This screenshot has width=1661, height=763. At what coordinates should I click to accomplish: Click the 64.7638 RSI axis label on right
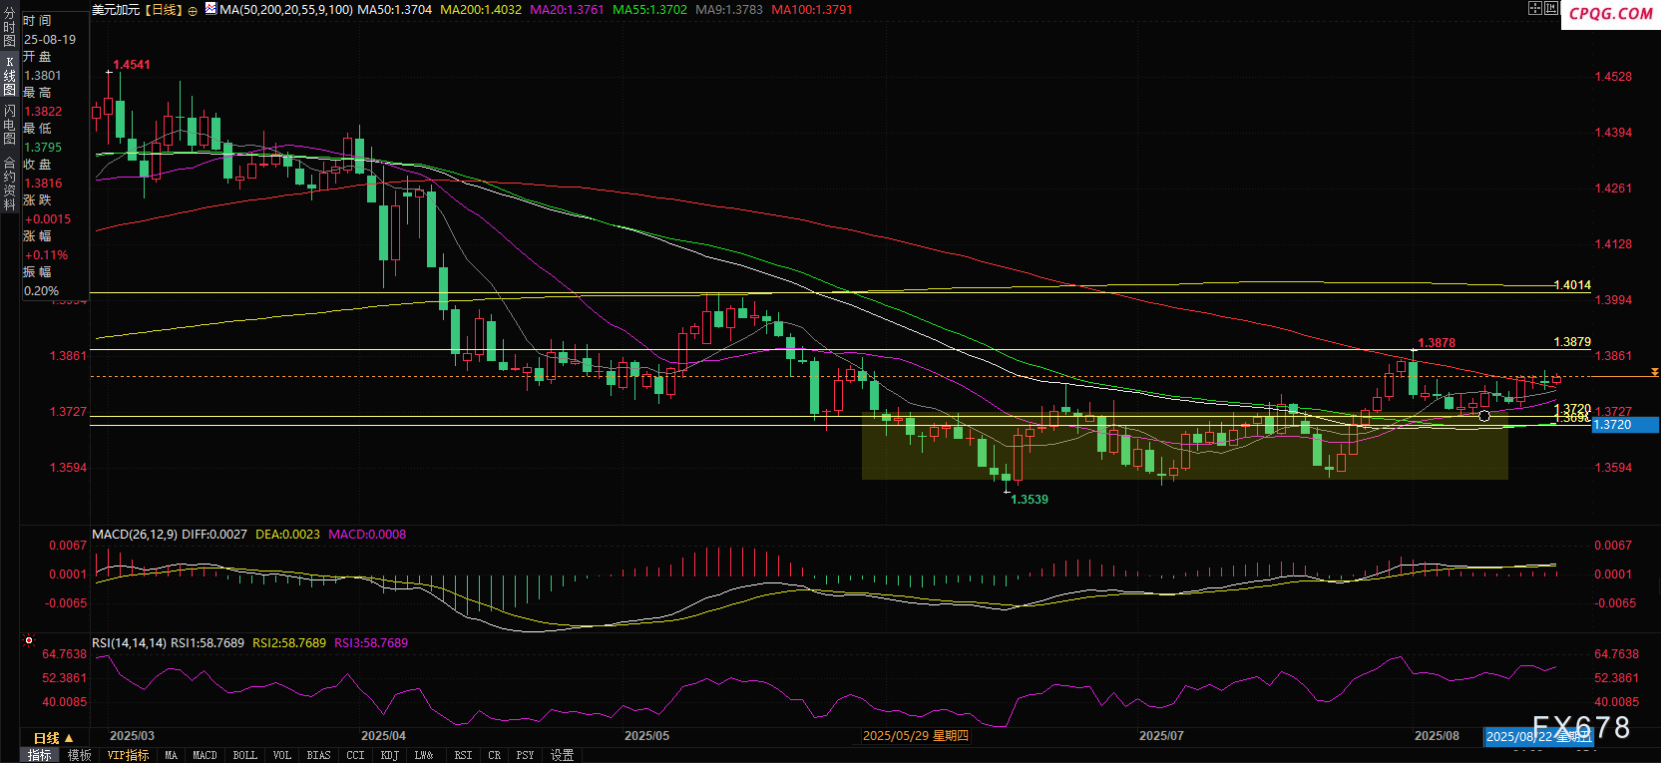coord(1616,654)
